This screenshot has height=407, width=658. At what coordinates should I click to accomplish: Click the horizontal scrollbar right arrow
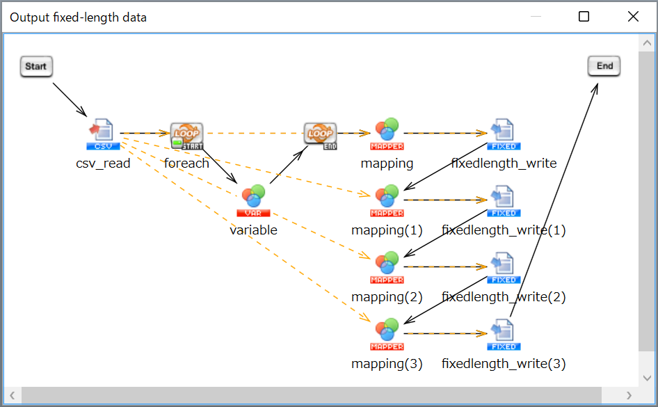629,395
